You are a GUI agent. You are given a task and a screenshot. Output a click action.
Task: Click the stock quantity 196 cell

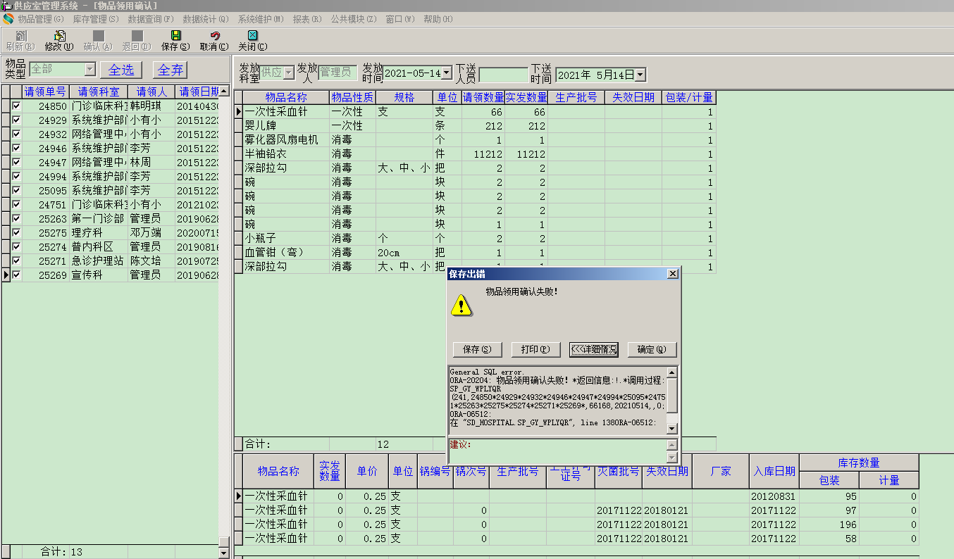click(829, 525)
